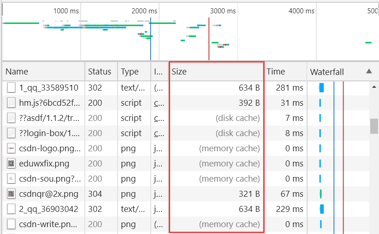Click script icon beside ??login-box/1.
The height and width of the screenshot is (234, 379).
[x=11, y=133]
